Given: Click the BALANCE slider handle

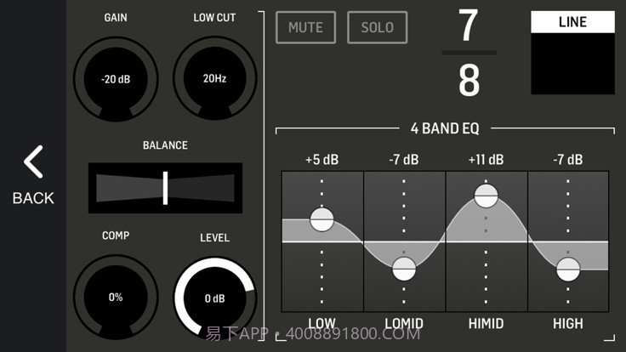Looking at the screenshot, I should tap(165, 188).
